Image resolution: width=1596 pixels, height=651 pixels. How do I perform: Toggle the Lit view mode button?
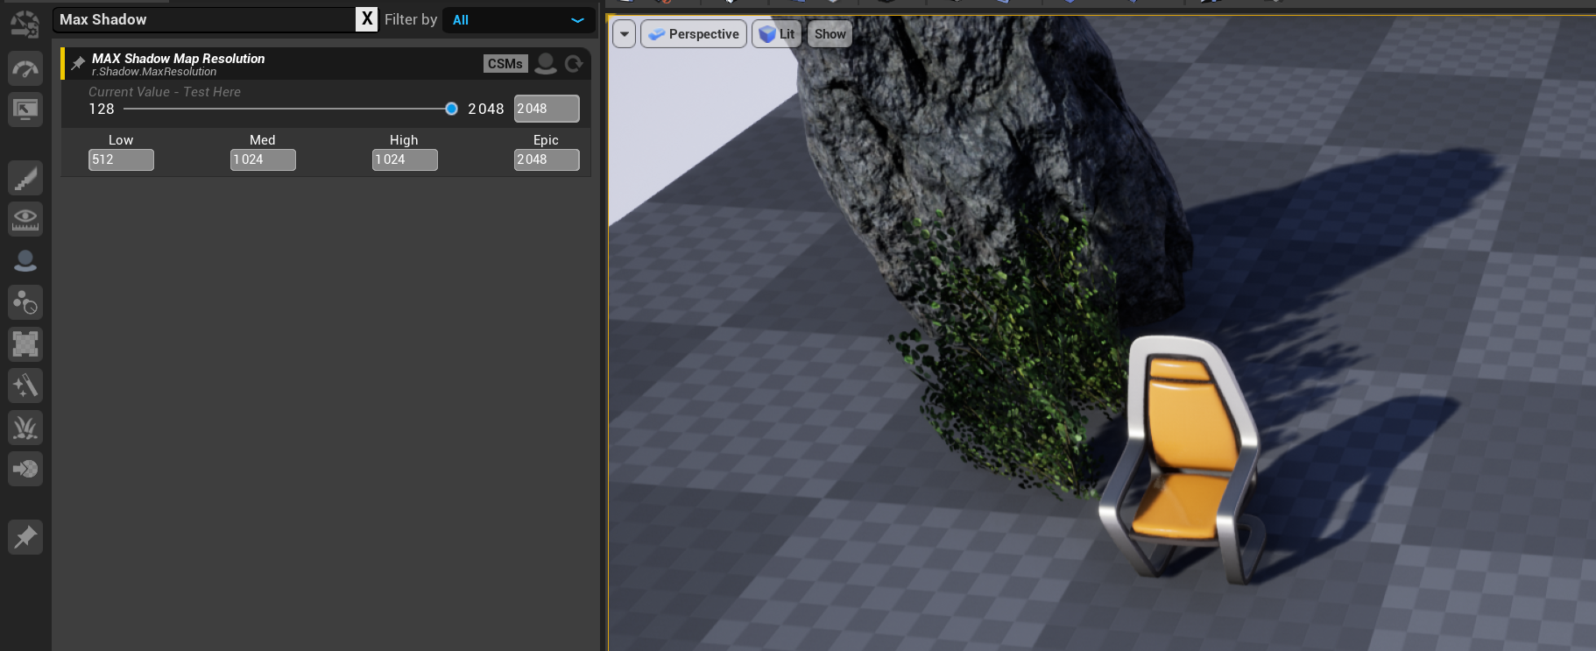pos(776,34)
